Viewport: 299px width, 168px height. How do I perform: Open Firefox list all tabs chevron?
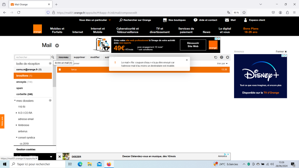pos(260,4)
